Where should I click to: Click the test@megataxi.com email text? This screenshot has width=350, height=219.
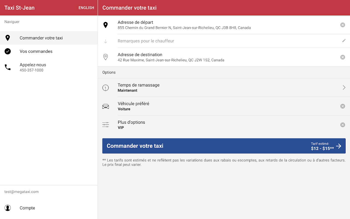click(x=22, y=192)
